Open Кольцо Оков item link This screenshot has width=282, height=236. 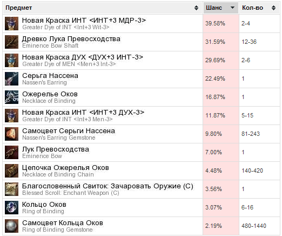point(44,205)
